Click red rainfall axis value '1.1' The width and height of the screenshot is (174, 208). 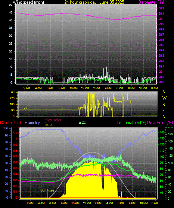pyautogui.click(x=15, y=133)
